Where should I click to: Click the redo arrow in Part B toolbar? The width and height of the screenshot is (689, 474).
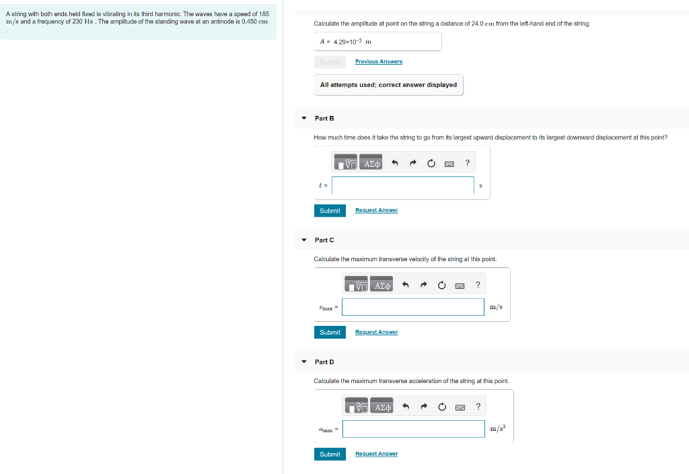412,162
